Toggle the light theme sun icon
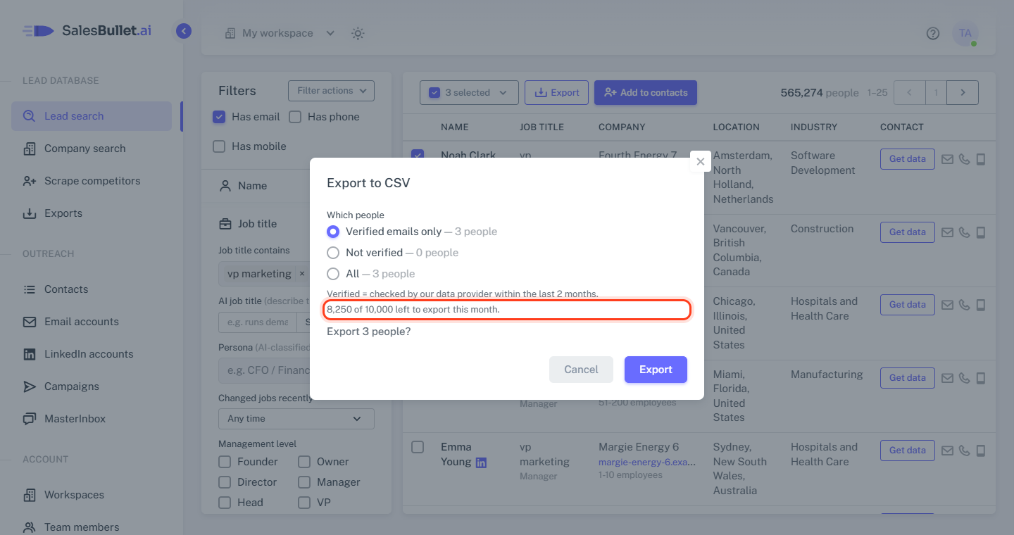The width and height of the screenshot is (1014, 535). (x=358, y=33)
